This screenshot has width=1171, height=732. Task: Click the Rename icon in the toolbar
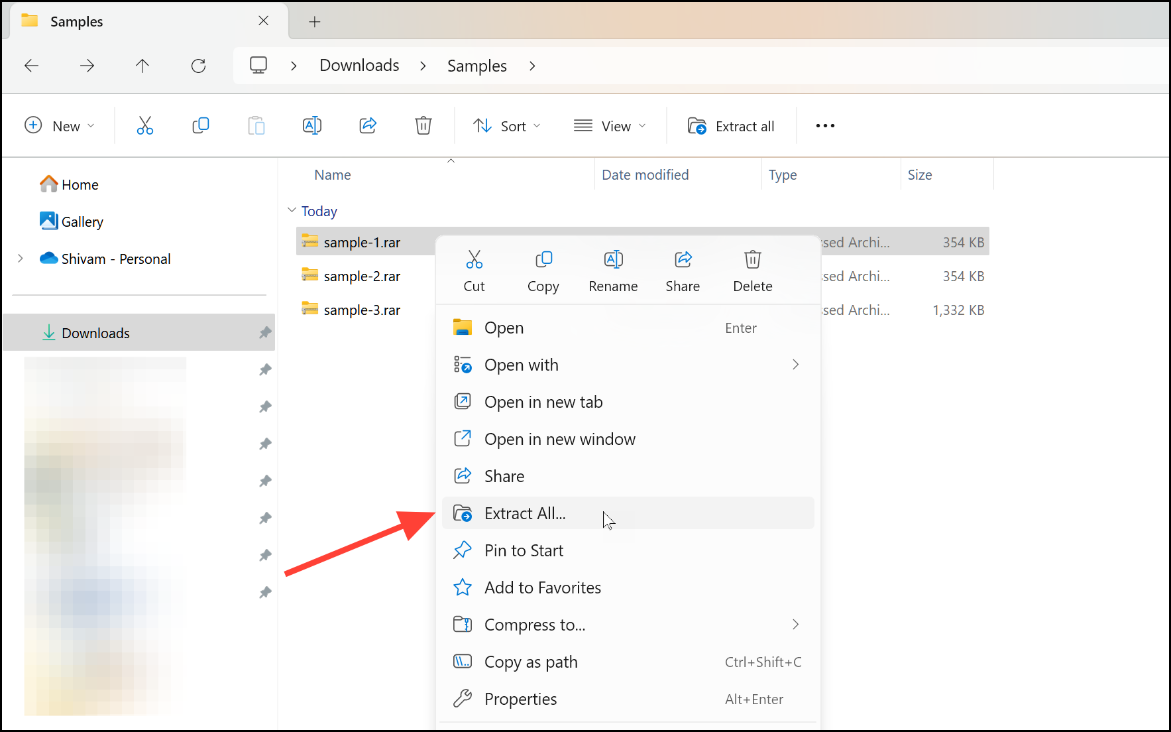(x=311, y=125)
